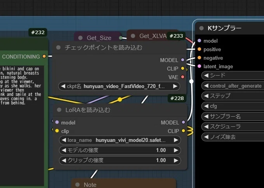The width and height of the screenshot is (264, 188).
Task: Open the lora_name hunyuan_vivi_model20 dropdown
Action: (x=120, y=140)
